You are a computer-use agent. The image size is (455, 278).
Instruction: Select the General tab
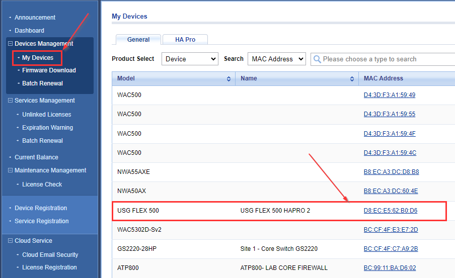click(138, 40)
